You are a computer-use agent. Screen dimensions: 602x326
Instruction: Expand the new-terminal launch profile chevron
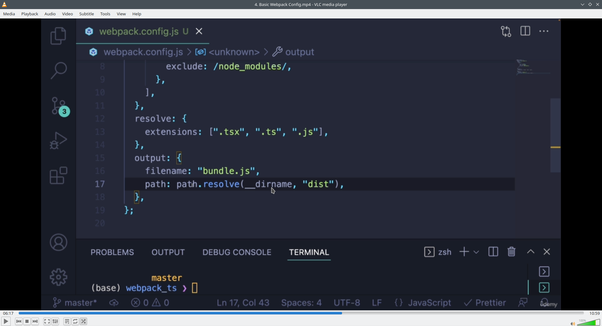coord(476,252)
